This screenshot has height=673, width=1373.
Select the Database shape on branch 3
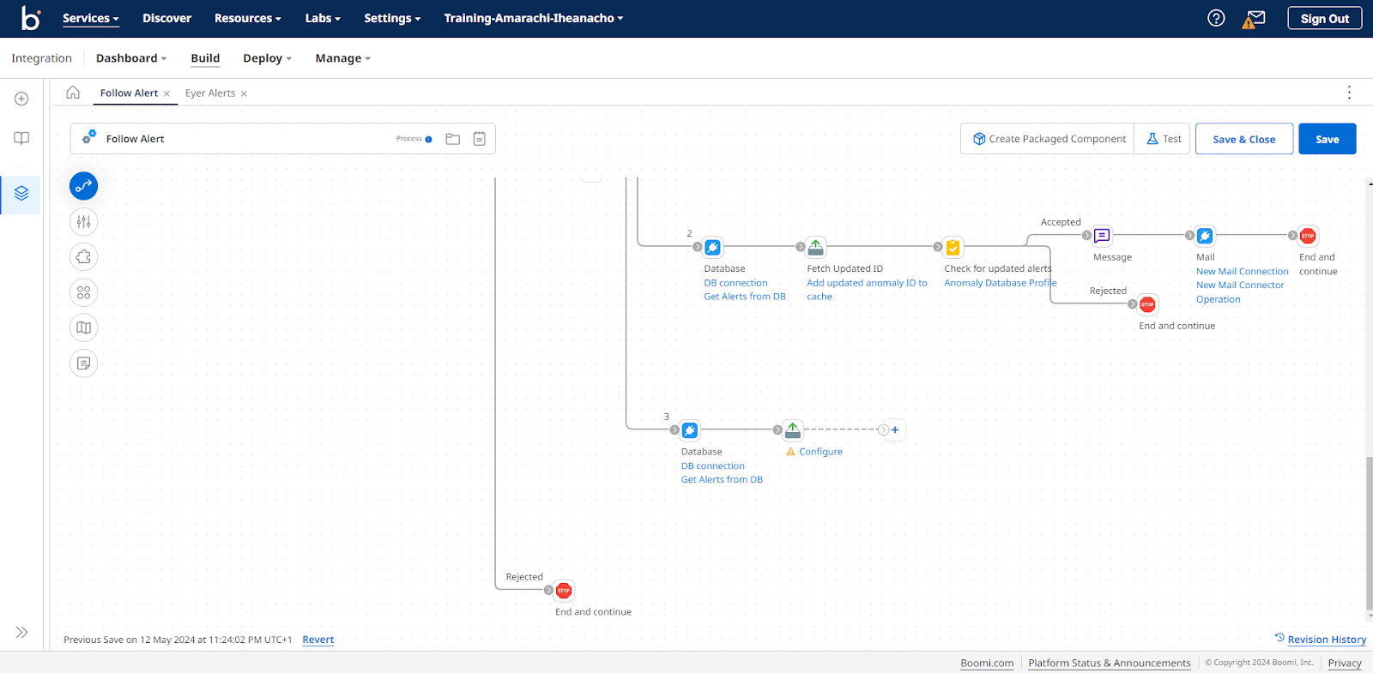[x=690, y=430]
